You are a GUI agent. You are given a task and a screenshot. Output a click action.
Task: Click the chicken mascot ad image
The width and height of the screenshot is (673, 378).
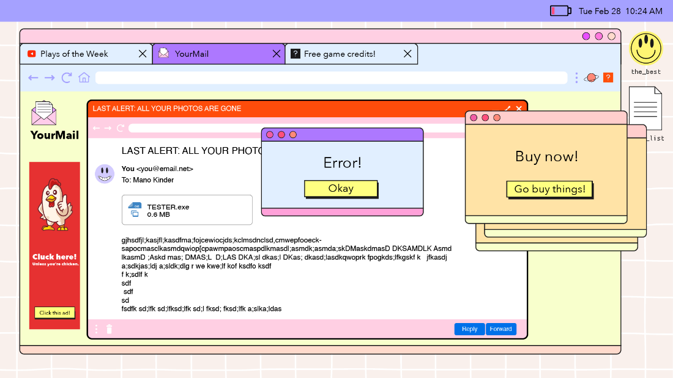tap(54, 205)
